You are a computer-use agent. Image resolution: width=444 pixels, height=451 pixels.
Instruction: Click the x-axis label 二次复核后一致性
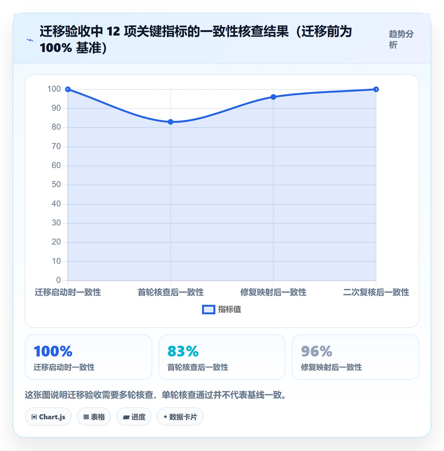tap(376, 292)
